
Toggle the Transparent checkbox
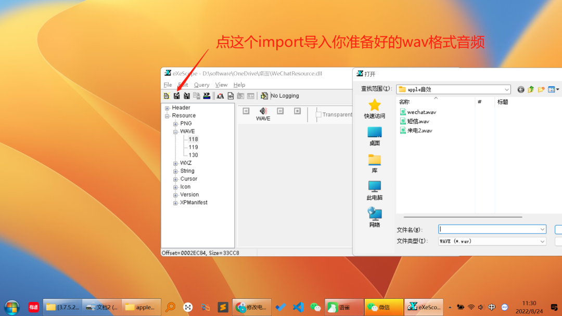[x=318, y=114]
